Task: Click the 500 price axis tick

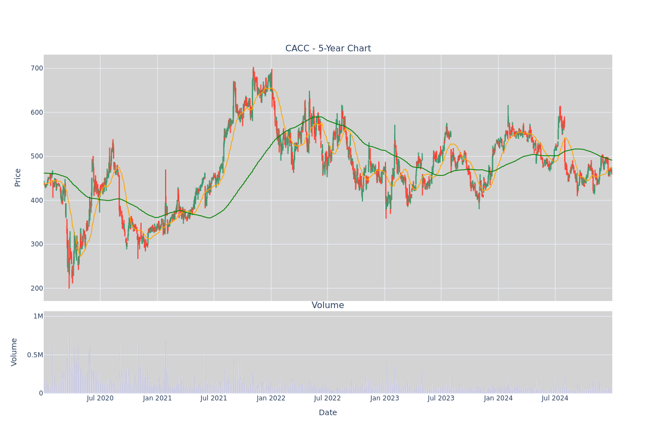Action: (x=37, y=156)
